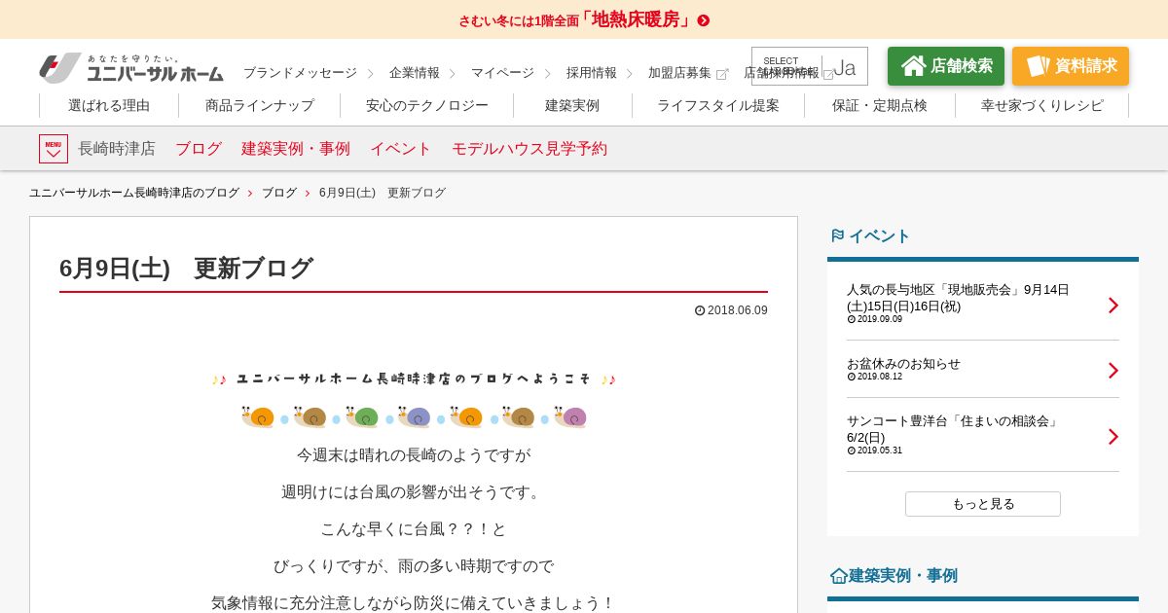Image resolution: width=1168 pixels, height=613 pixels.
Task: Click the ブログへようこそ welcome banner image
Action: [414, 379]
